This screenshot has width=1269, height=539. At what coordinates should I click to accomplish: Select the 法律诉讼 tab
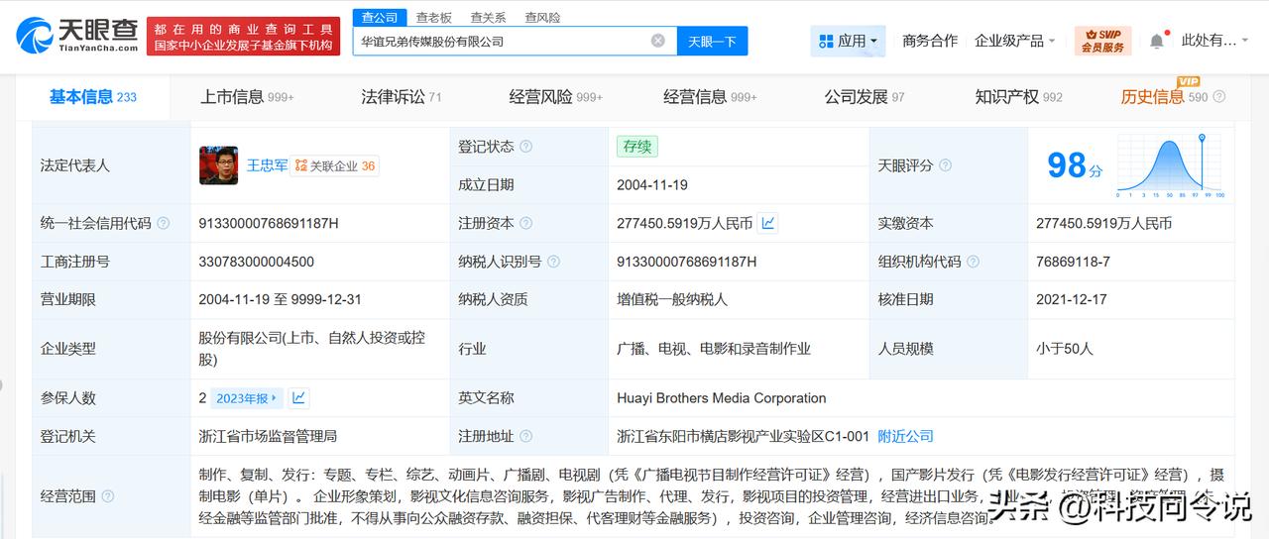(x=402, y=96)
